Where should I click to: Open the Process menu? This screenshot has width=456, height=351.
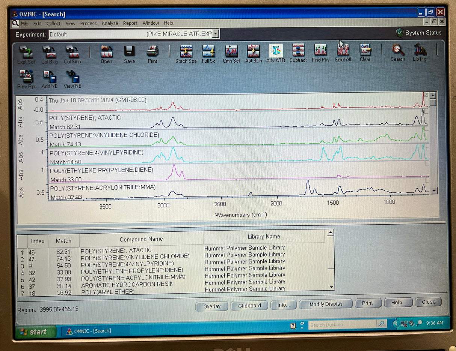pyautogui.click(x=88, y=23)
